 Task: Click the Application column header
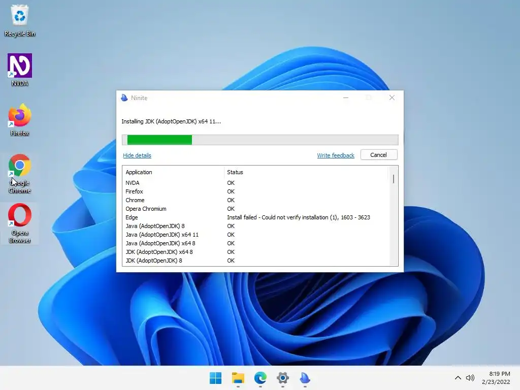click(173, 172)
